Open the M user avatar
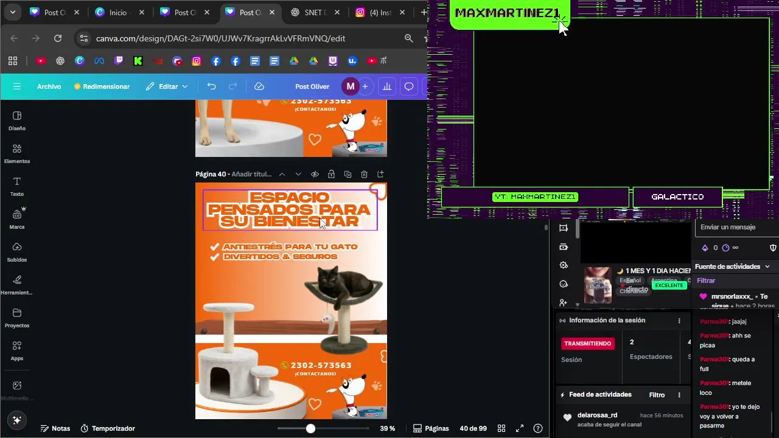This screenshot has width=779, height=438. click(x=350, y=86)
